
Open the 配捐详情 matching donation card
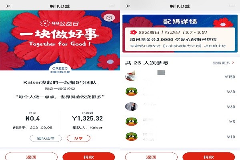click(x=180, y=34)
